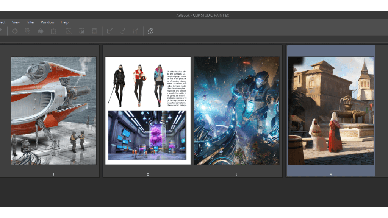Select page 1 with the red spaceship
The height and width of the screenshot is (218, 388).
(53, 111)
